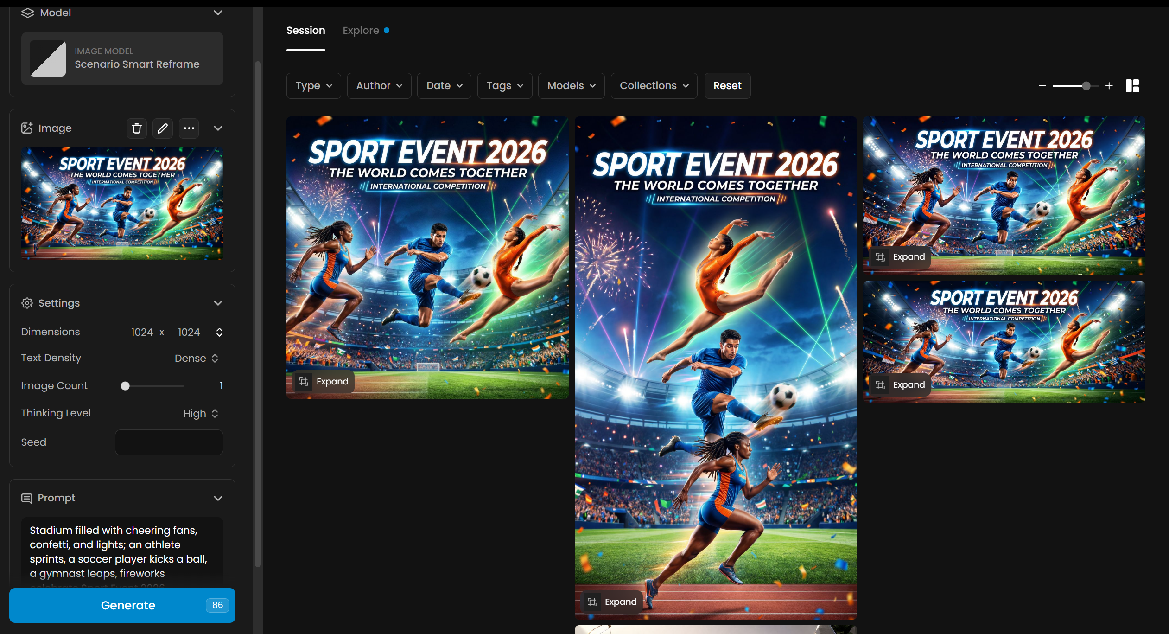Reset all gallery filters
Image resolution: width=1169 pixels, height=634 pixels.
click(x=727, y=86)
